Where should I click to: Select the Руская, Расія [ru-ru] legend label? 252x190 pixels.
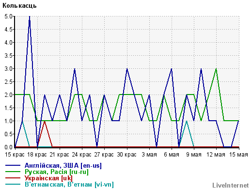(57, 172)
